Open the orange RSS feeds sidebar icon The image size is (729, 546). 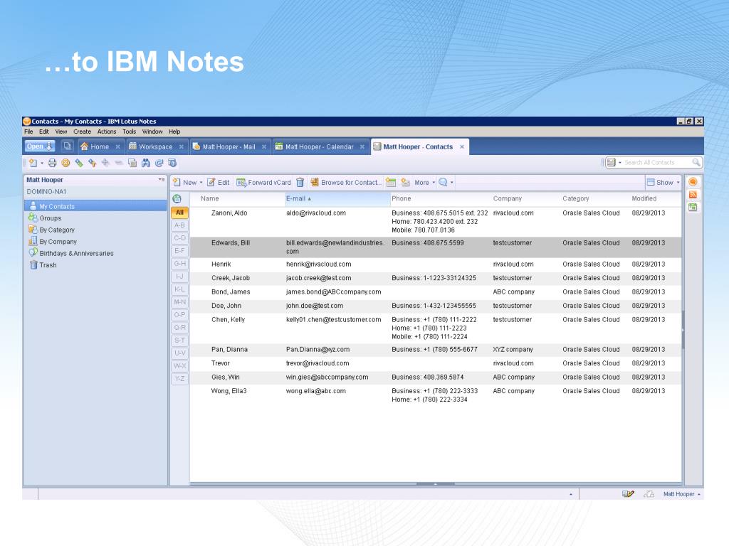tap(693, 195)
